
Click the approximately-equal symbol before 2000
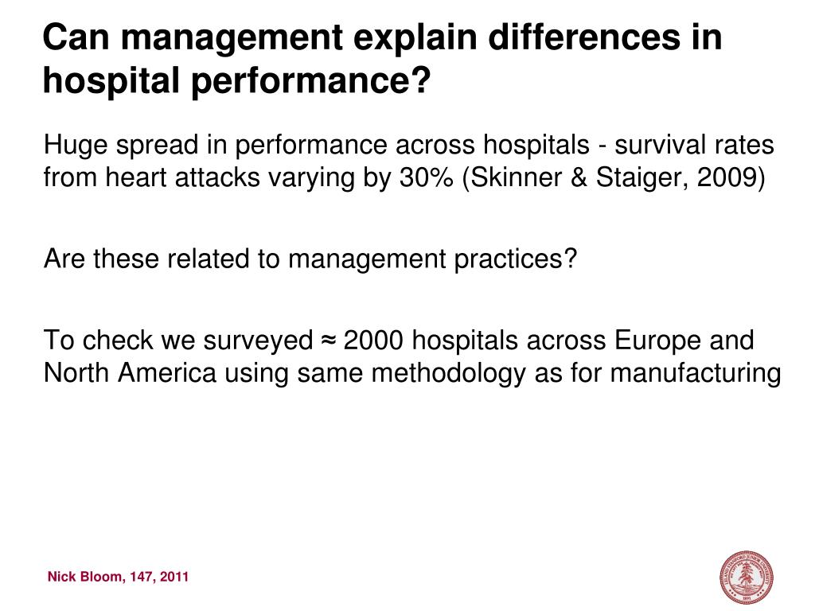(329, 341)
